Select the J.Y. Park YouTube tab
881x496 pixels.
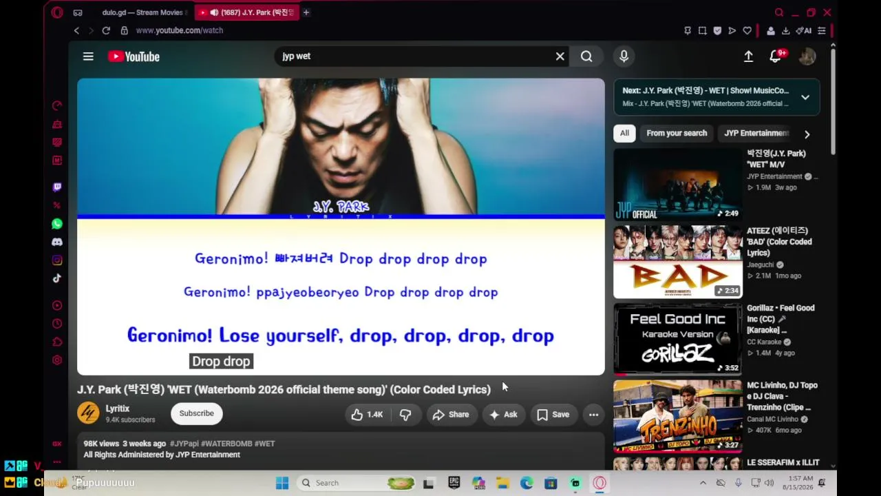[x=246, y=12]
